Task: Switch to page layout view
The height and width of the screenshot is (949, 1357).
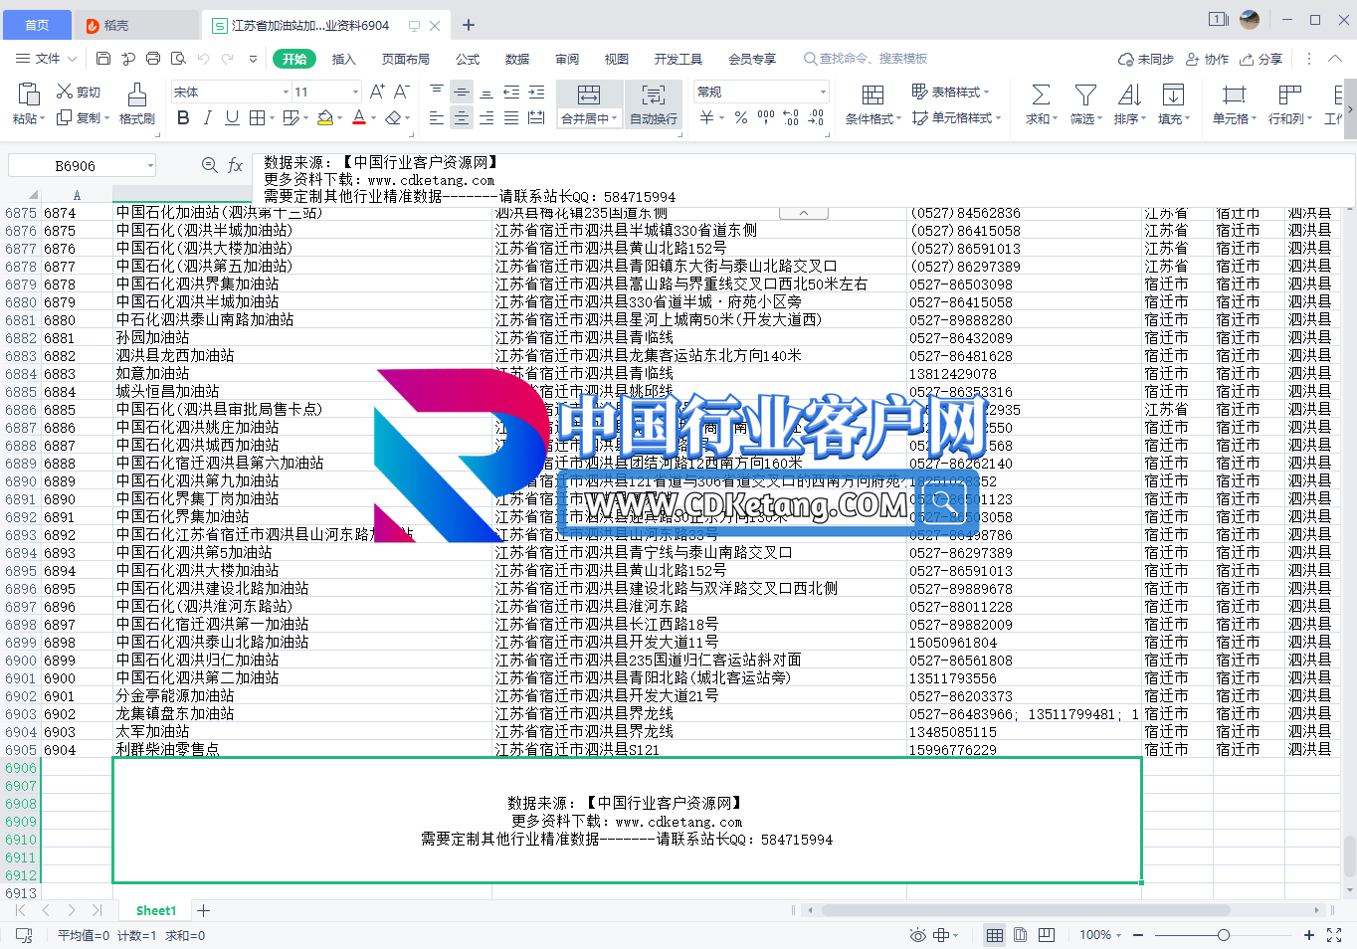Action: [1020, 935]
